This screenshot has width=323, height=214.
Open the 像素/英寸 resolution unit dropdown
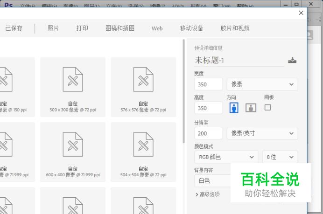[x=262, y=133]
